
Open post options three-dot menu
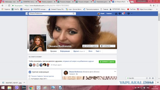(x=115, y=71)
